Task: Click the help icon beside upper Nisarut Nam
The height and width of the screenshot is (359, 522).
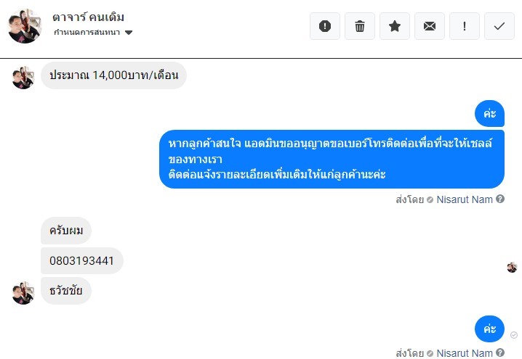Action: [x=500, y=199]
